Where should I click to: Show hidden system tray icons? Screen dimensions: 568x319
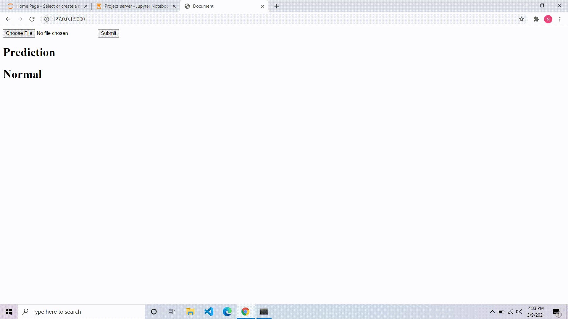493,312
